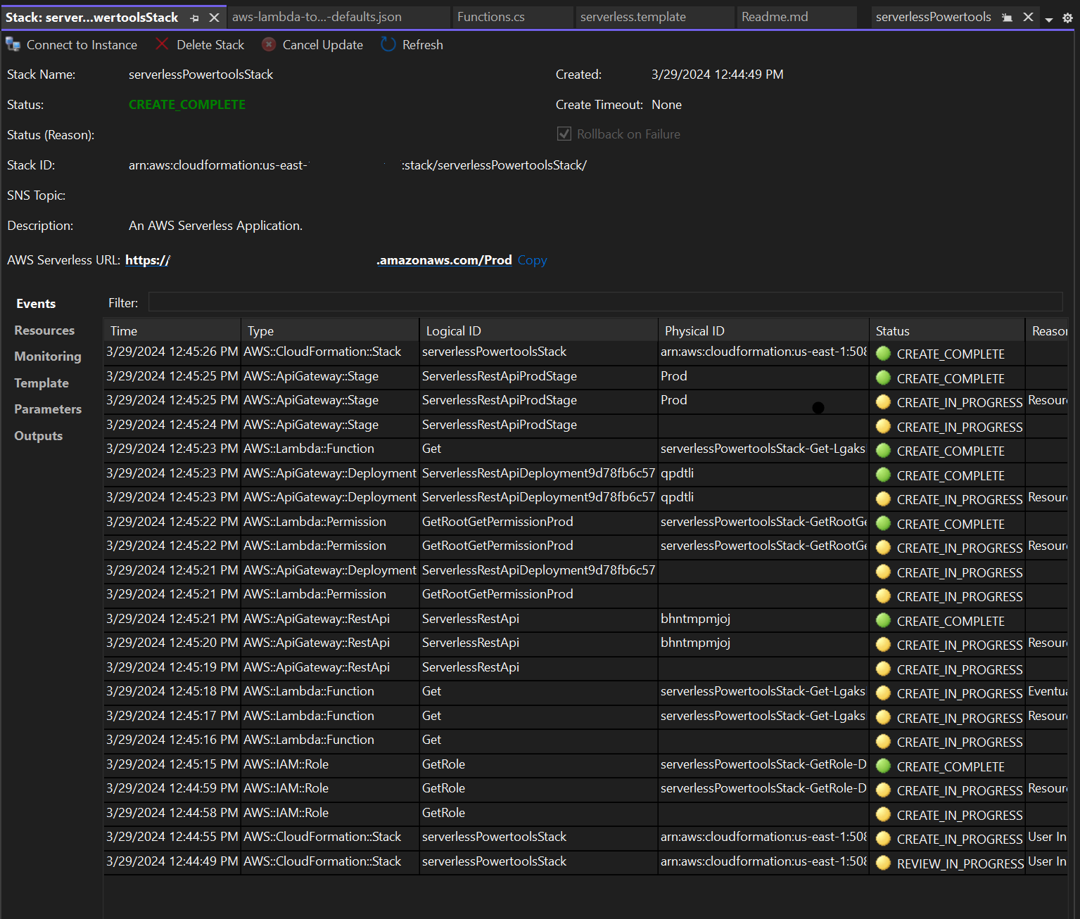
Task: Click the green status dot on the top CREATE_COMPLETE row
Action: point(883,354)
